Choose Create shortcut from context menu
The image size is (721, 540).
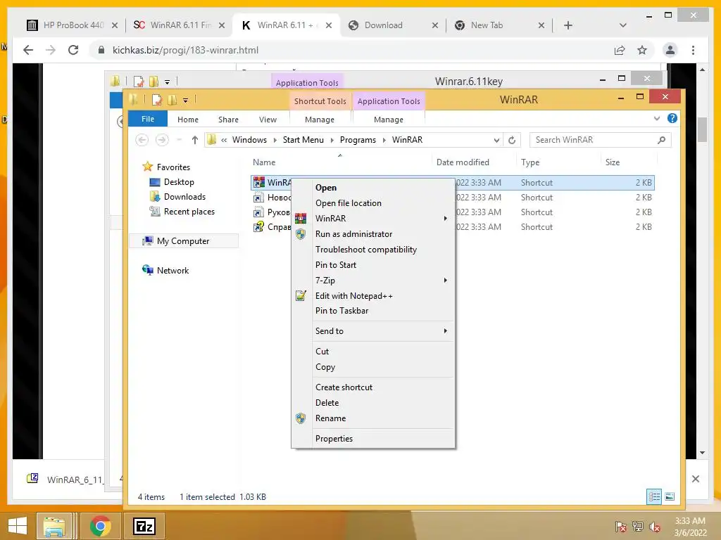pos(344,387)
